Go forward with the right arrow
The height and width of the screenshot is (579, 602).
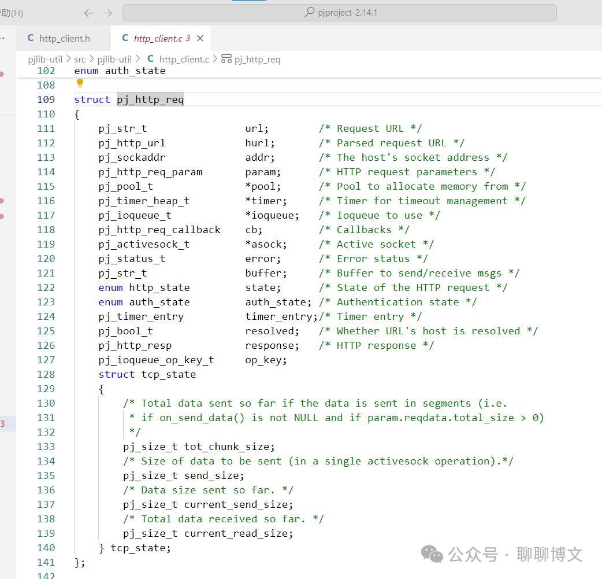[107, 13]
